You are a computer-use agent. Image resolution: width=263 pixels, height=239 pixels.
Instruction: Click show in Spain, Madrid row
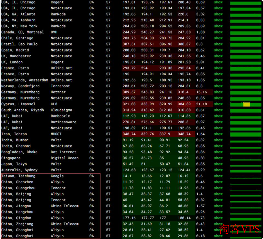(x=218, y=50)
